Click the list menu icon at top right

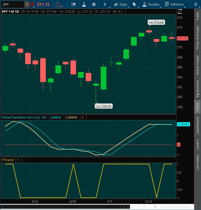tap(195, 4)
